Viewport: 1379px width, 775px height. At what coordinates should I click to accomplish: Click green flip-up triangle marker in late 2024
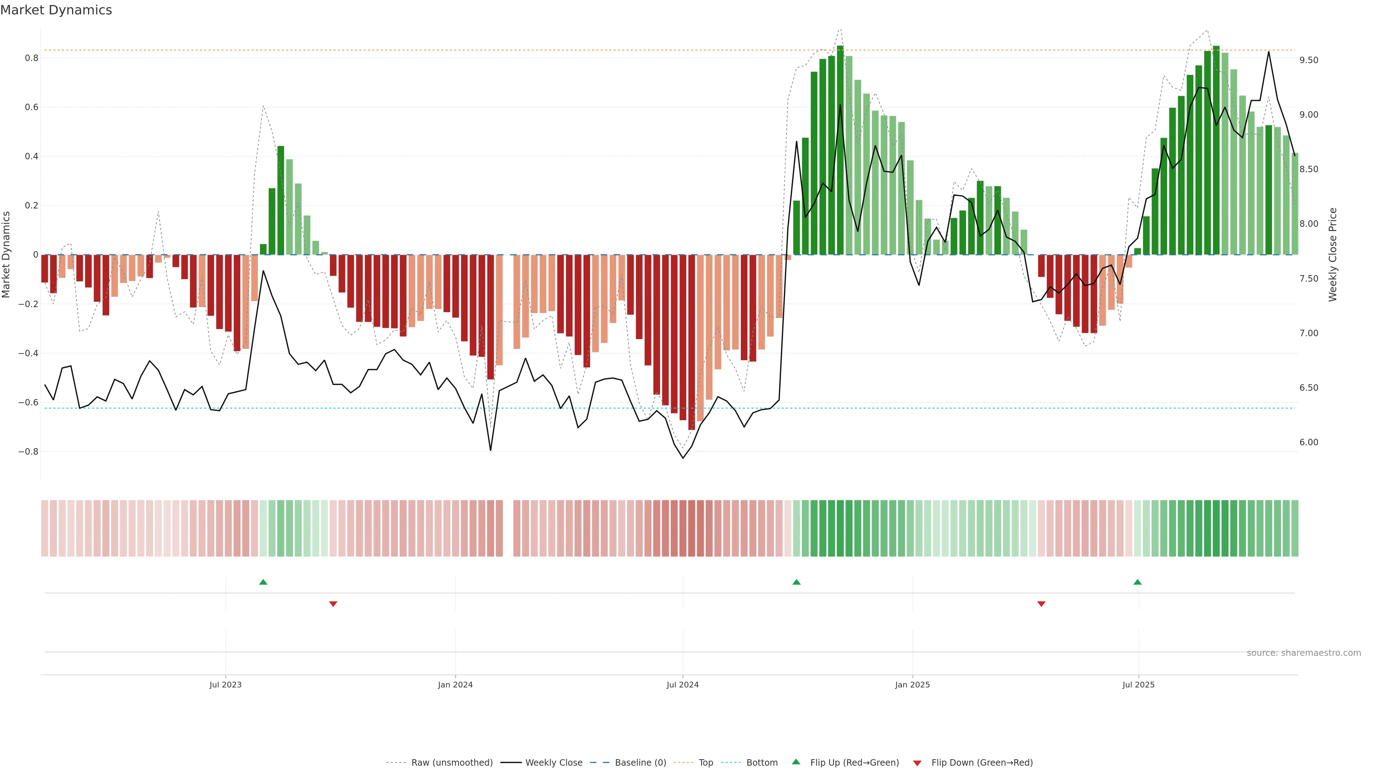pyautogui.click(x=796, y=582)
